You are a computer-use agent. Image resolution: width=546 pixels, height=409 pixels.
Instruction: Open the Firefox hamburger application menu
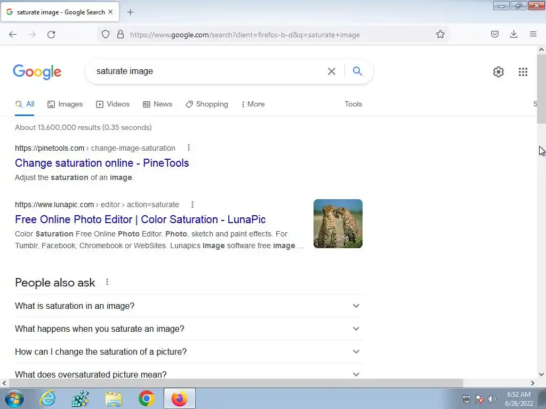(x=533, y=34)
